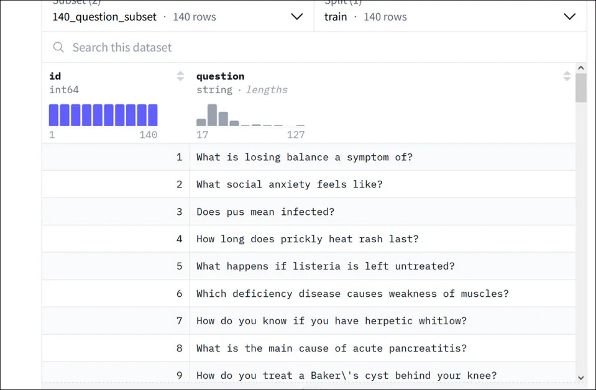596x390 pixels.
Task: Open the 'Does pus mean infected?' row
Action: click(265, 212)
